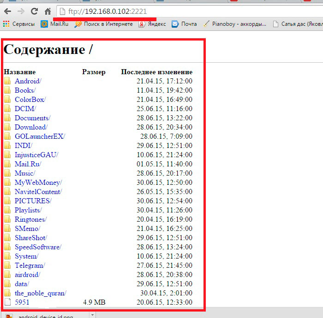Open the the_noble_quran/ folder link

click(x=41, y=293)
